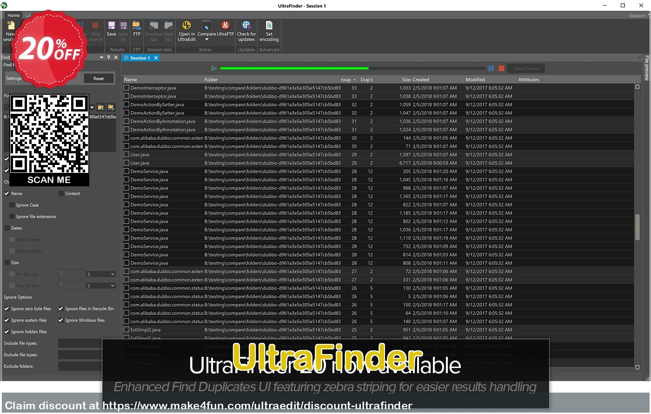651x414 pixels.
Task: Click the scroll-up arrow of results list
Action: tap(637, 87)
